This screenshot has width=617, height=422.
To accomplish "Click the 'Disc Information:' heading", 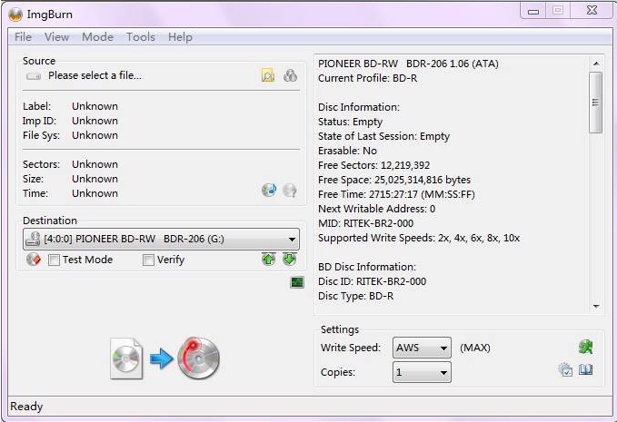I will (359, 107).
